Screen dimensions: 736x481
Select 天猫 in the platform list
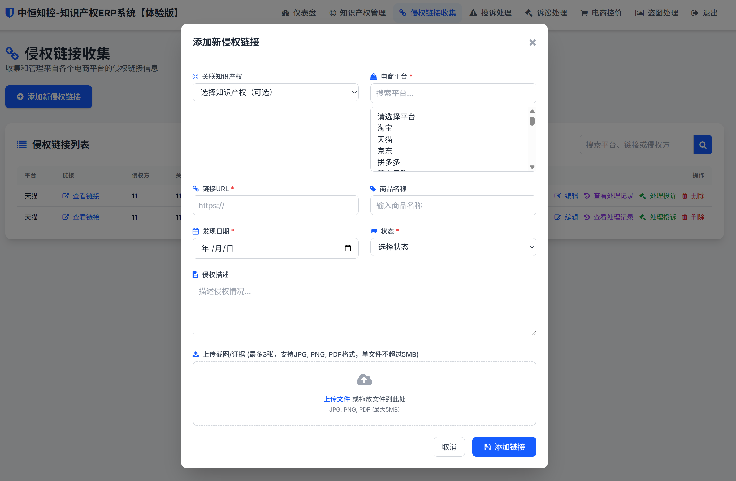[384, 139]
